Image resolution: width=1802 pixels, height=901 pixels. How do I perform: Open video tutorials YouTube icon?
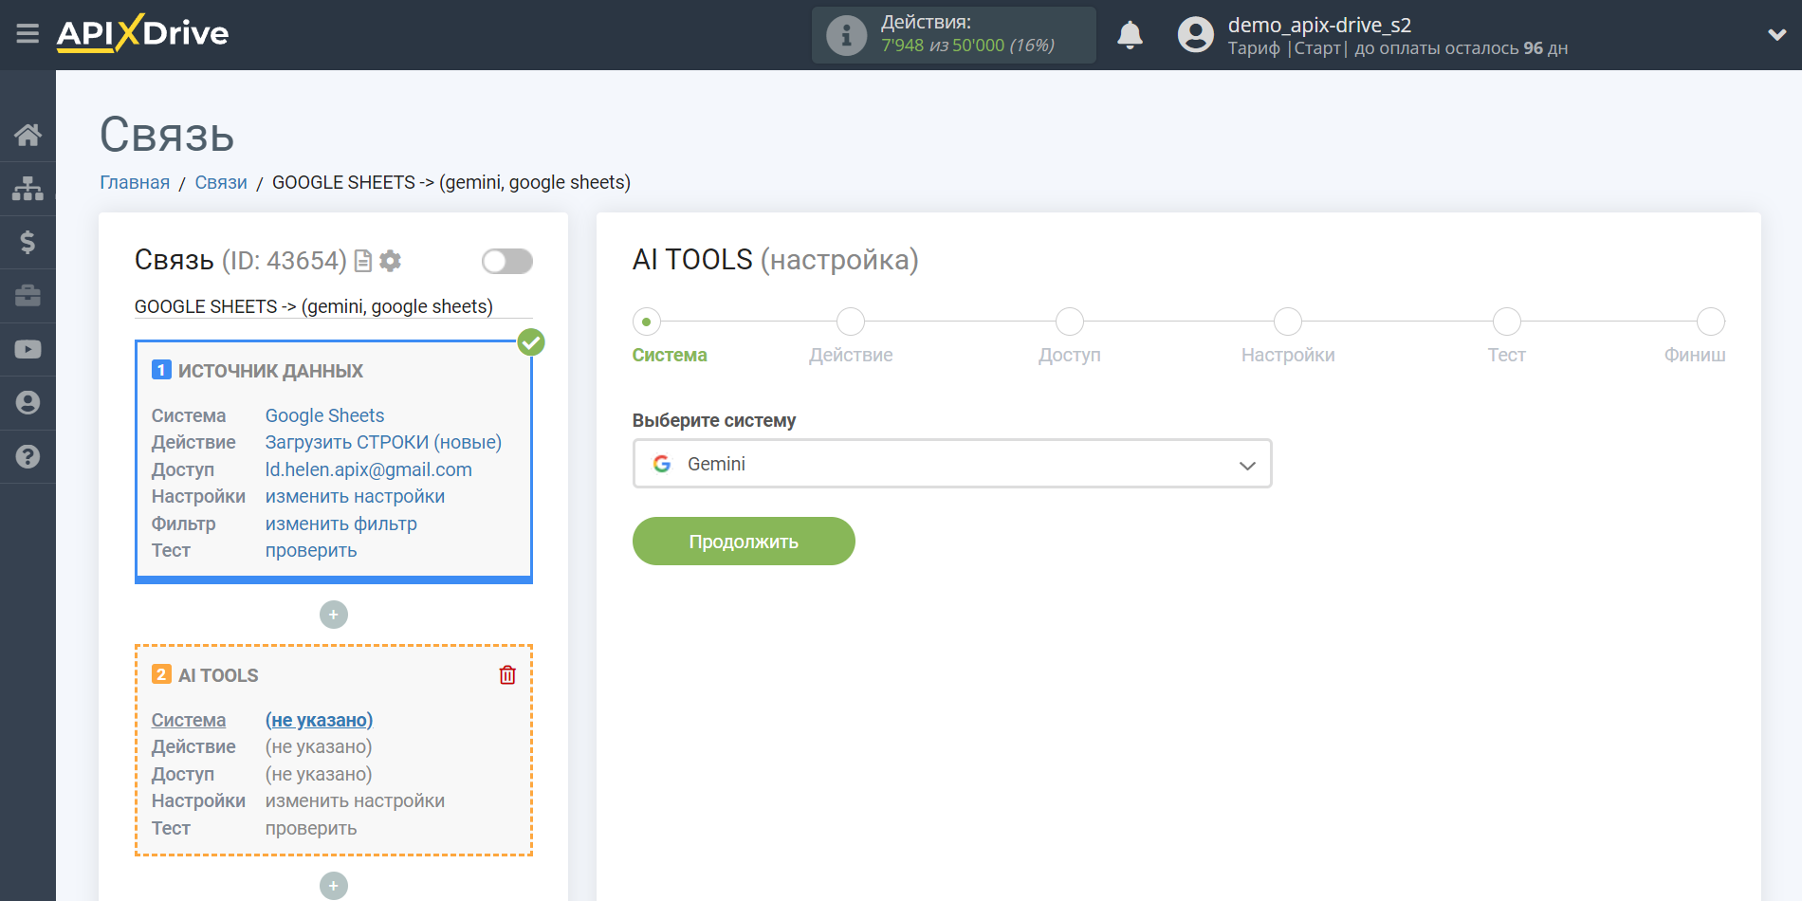(x=28, y=349)
